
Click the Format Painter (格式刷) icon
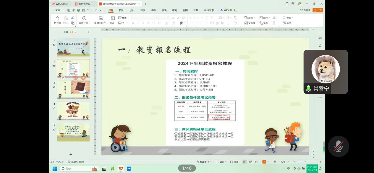point(57,18)
